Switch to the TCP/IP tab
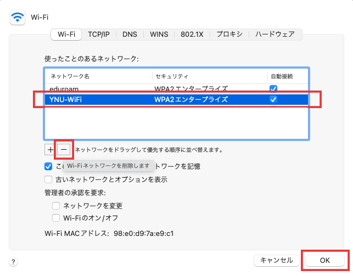353x276 pixels. pyautogui.click(x=99, y=34)
